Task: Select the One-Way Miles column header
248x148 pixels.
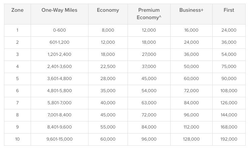Action: (60, 10)
